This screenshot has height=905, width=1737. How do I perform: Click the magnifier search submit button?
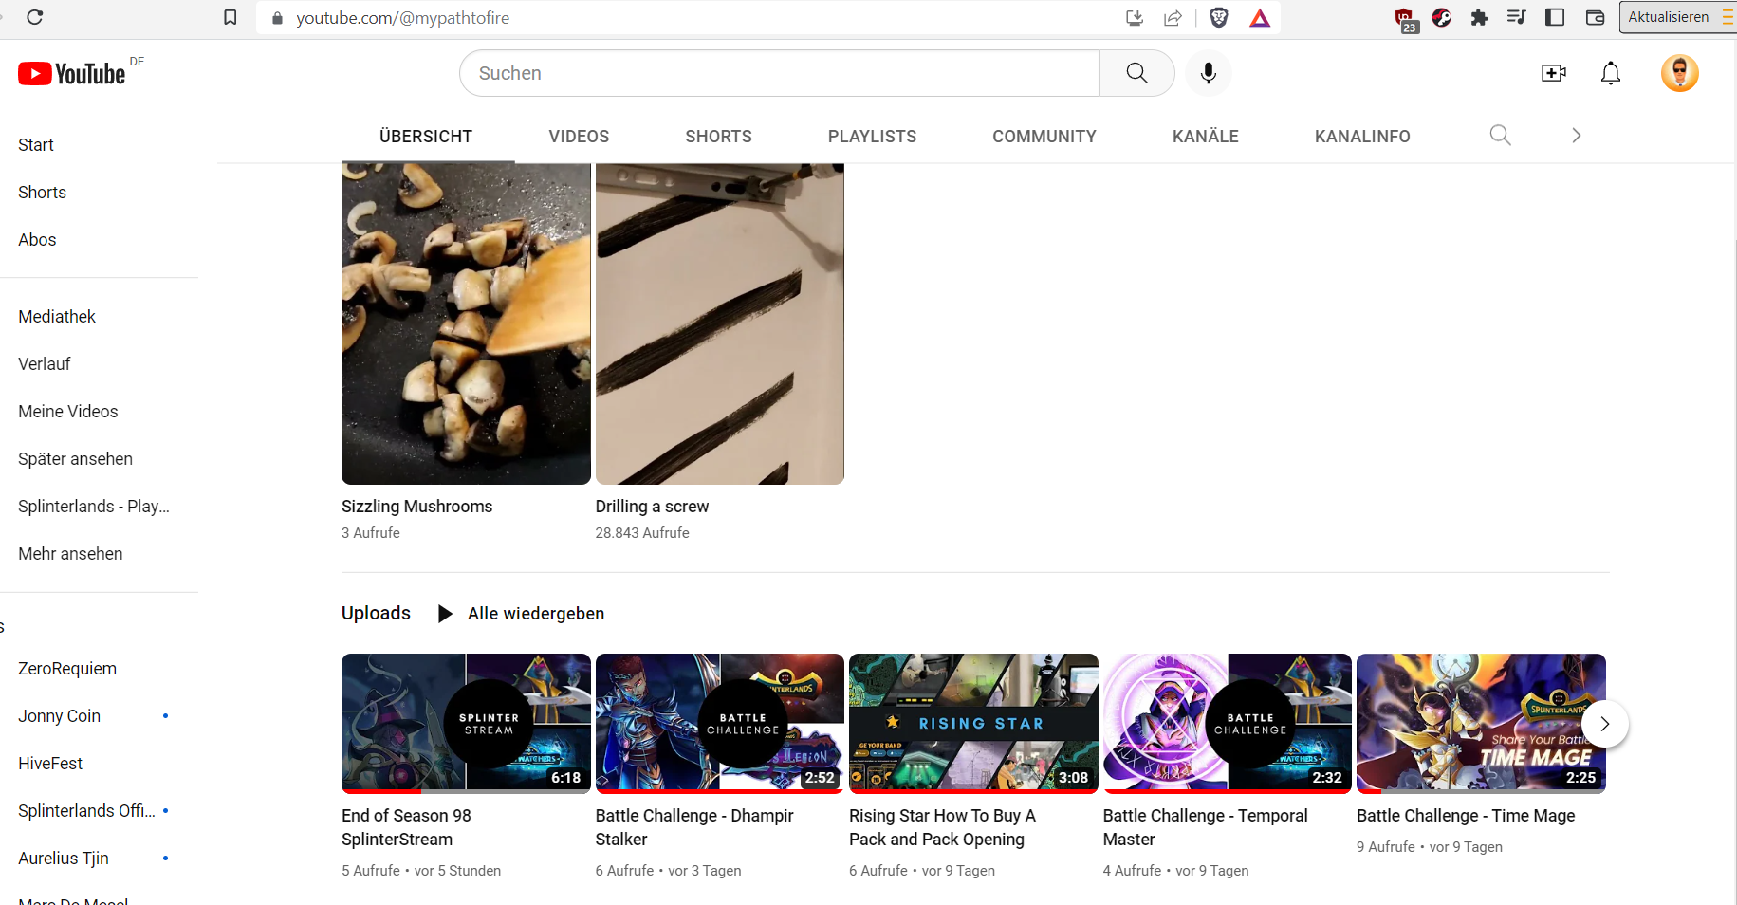[1137, 73]
